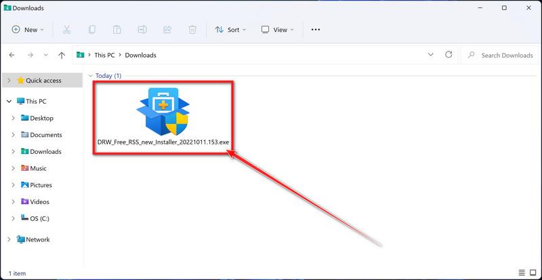Viewport: 542px width, 280px height.
Task: Collapse the This PC tree node
Action: point(9,102)
